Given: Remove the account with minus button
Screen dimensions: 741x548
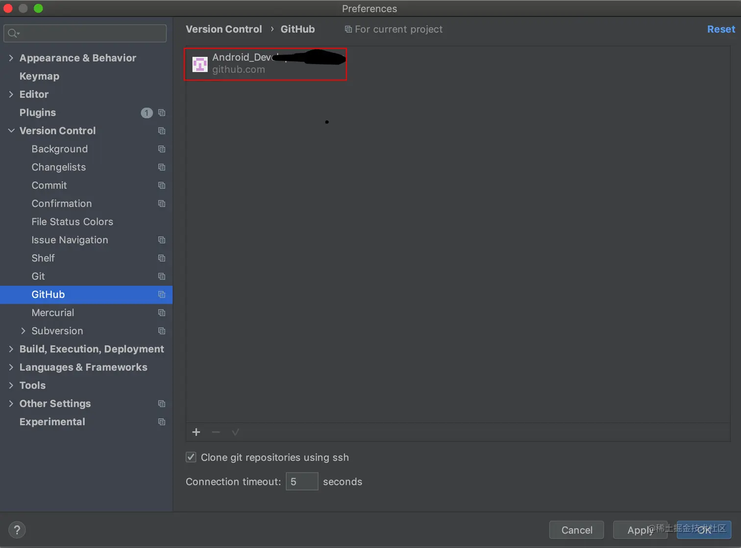Looking at the screenshot, I should (216, 432).
